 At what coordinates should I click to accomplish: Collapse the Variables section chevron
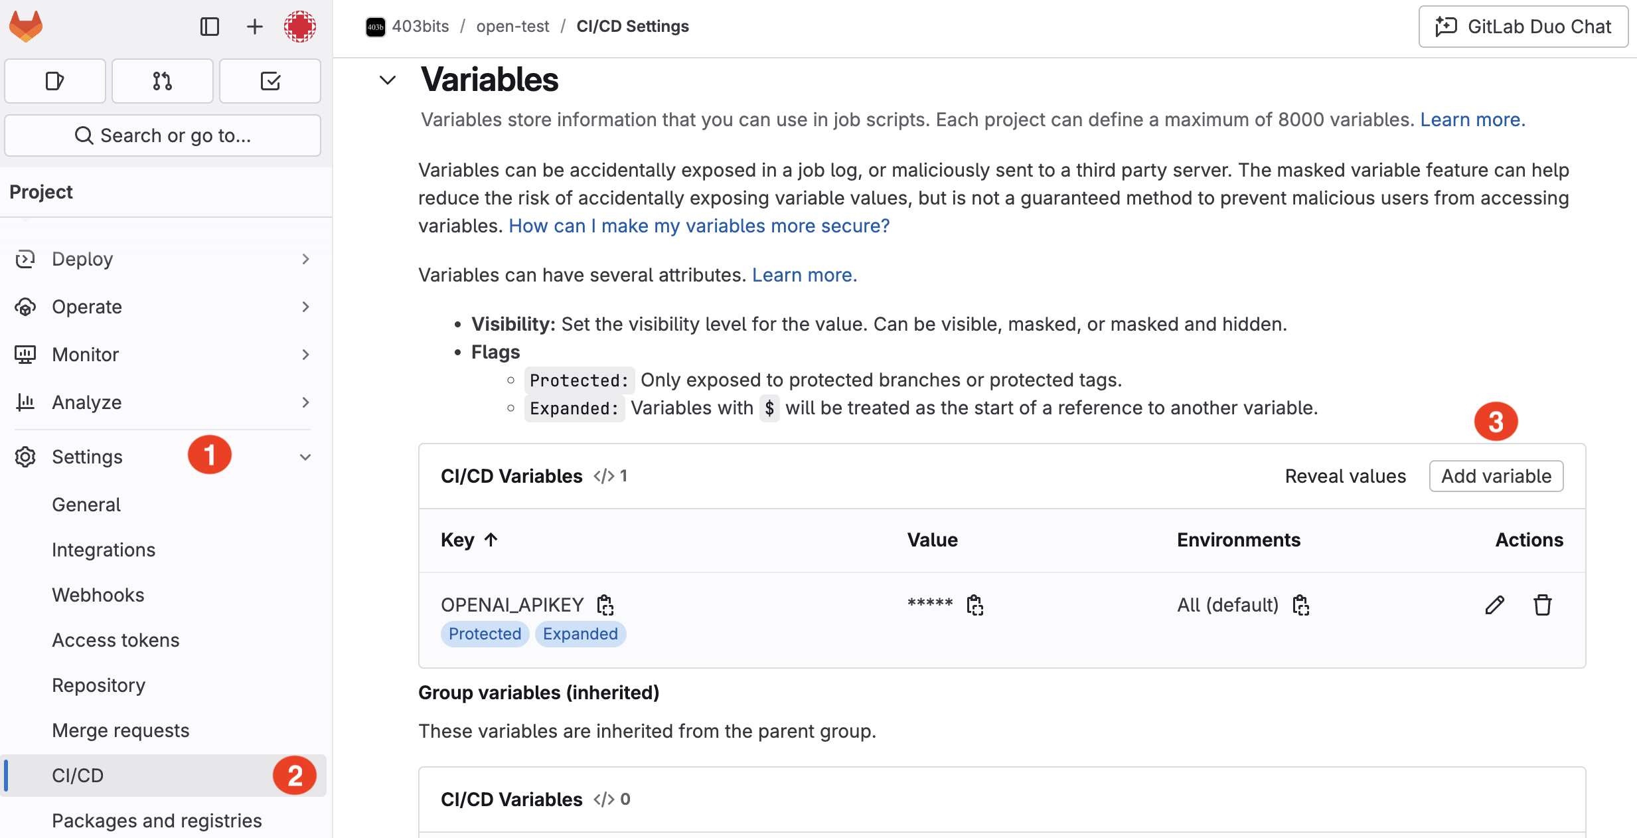[x=388, y=80]
